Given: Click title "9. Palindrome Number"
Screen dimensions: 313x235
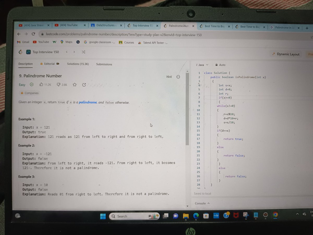Looking at the screenshot, I should coord(40,76).
